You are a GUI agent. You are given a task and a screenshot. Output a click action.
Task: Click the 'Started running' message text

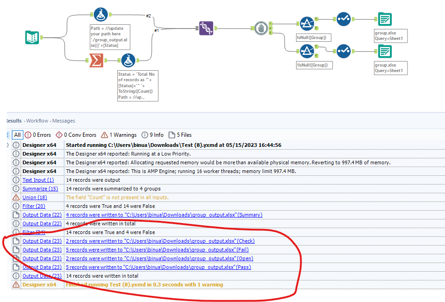pyautogui.click(x=174, y=145)
